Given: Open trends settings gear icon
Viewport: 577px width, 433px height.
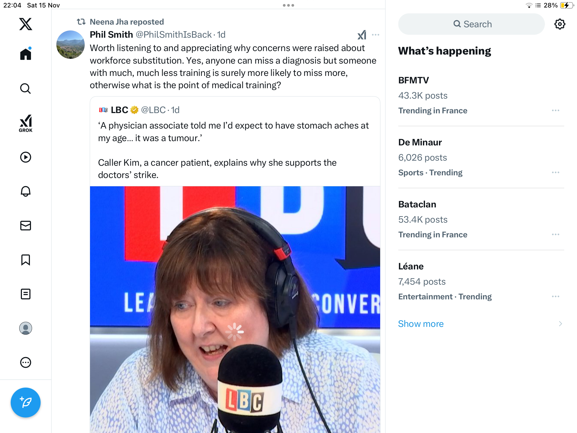Looking at the screenshot, I should coord(560,24).
